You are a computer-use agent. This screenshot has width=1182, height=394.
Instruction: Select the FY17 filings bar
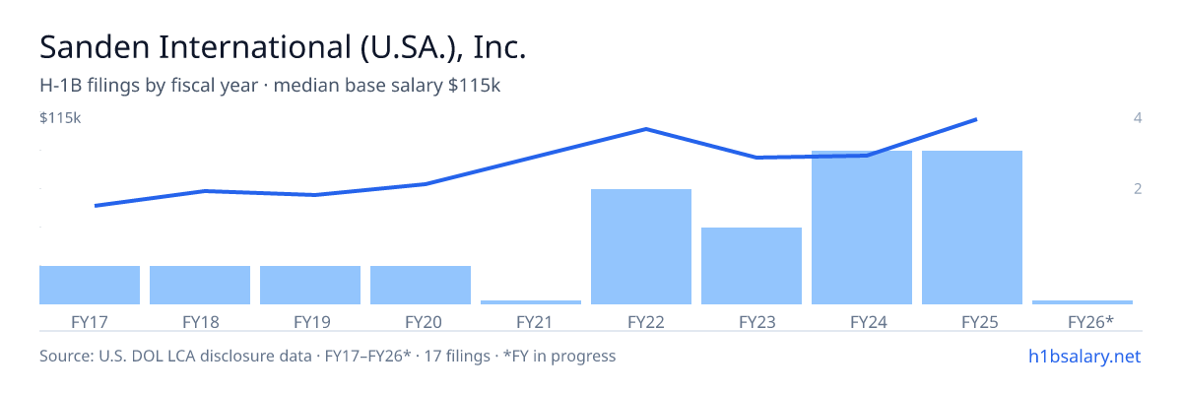pos(90,285)
